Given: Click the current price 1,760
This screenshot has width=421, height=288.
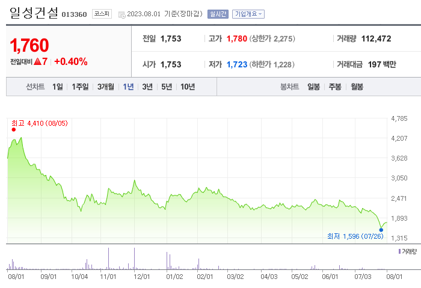Looking at the screenshot, I should coord(29,45).
